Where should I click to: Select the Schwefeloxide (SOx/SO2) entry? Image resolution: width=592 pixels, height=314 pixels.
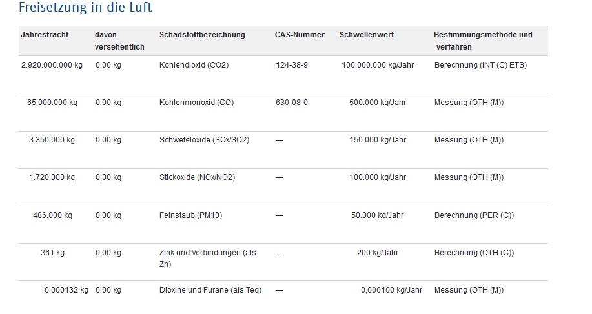[x=204, y=139]
